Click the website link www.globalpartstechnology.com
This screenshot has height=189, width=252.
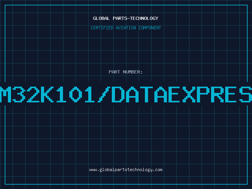click(126, 170)
